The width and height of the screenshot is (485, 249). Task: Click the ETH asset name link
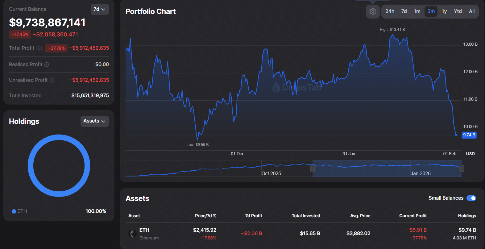pos(144,230)
